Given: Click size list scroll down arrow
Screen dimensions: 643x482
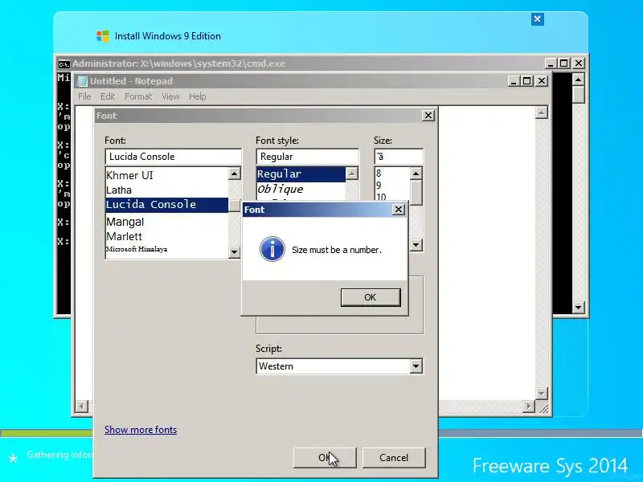Looking at the screenshot, I should [x=416, y=245].
